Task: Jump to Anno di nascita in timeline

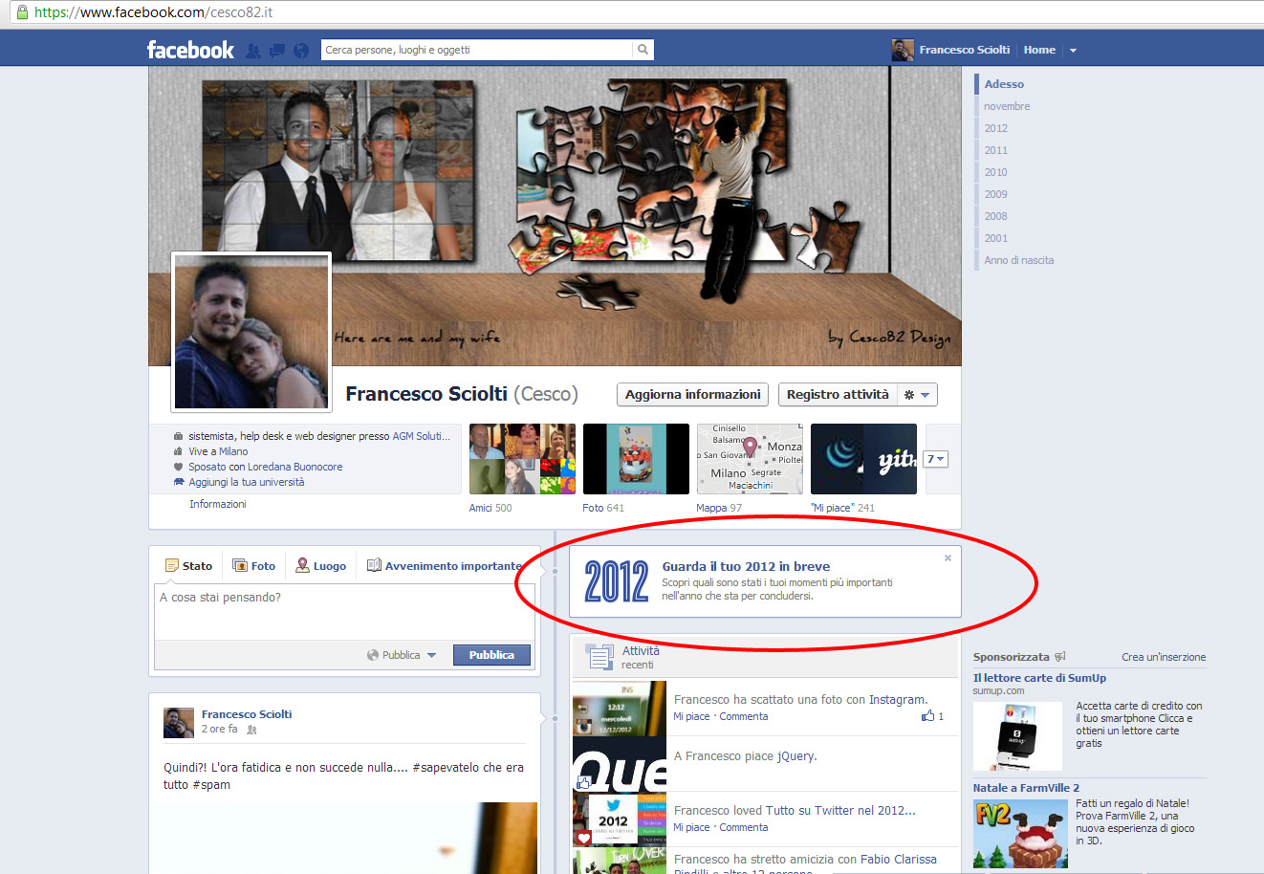Action: (1019, 260)
